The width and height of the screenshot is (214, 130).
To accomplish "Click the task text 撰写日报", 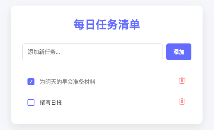I will pos(51,103).
